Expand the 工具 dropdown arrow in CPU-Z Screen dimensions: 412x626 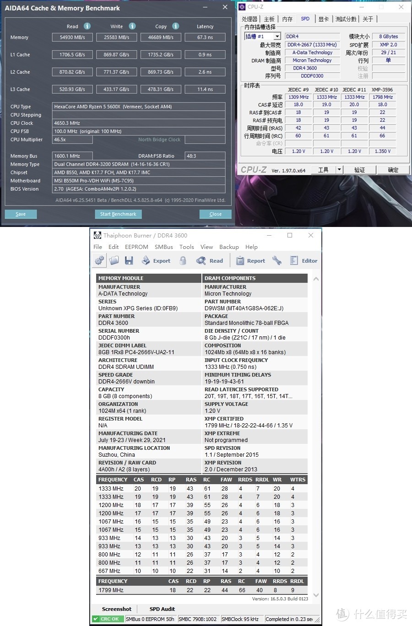339,170
